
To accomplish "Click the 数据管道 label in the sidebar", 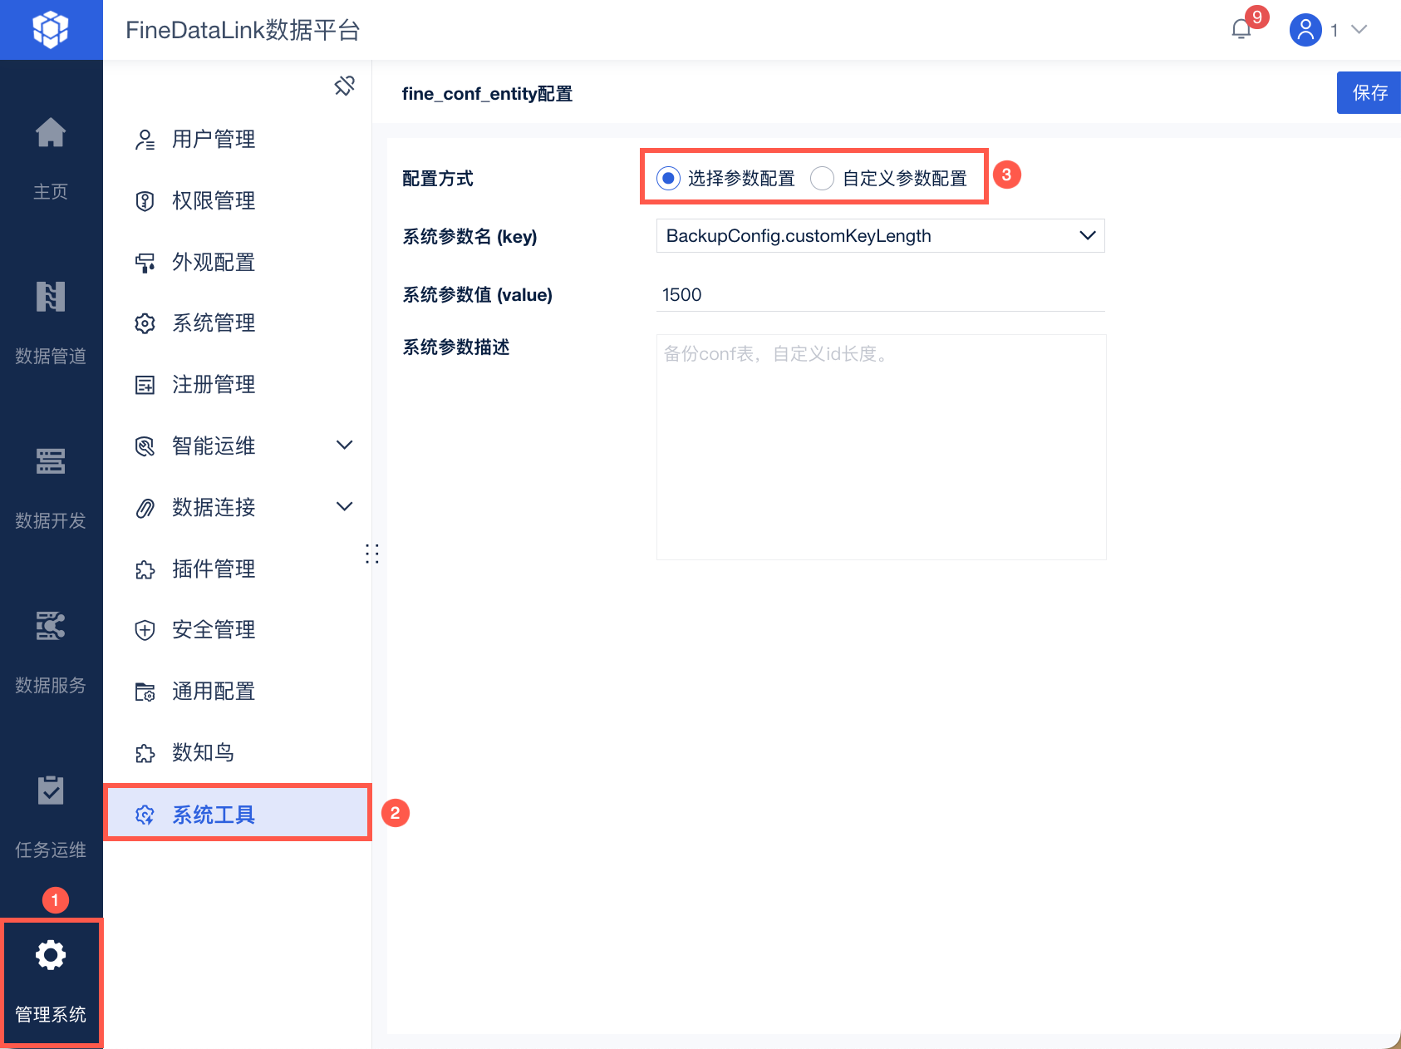I will pos(51,357).
